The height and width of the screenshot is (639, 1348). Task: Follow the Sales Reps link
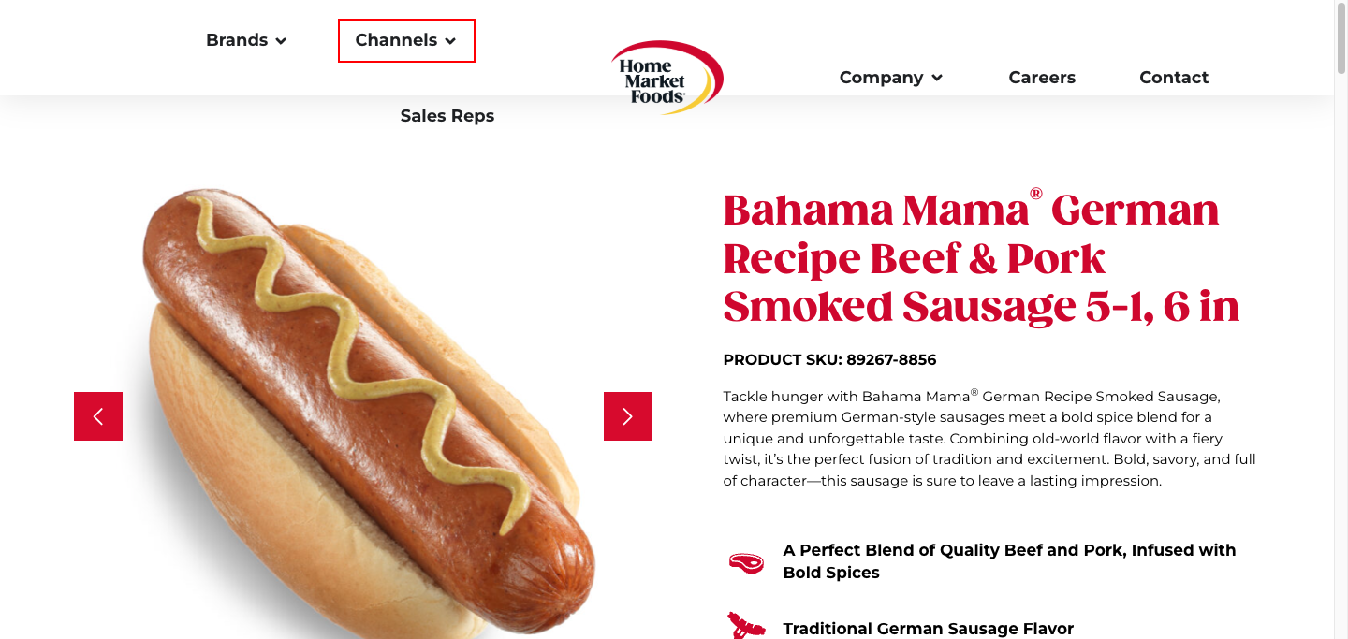tap(447, 116)
